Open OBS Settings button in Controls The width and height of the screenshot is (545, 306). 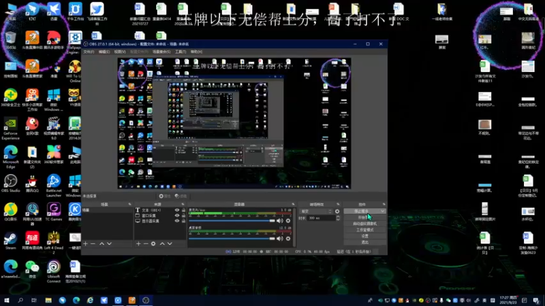click(364, 236)
